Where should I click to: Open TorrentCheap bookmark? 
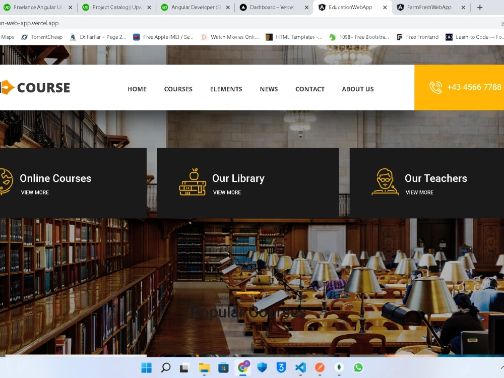tap(42, 37)
